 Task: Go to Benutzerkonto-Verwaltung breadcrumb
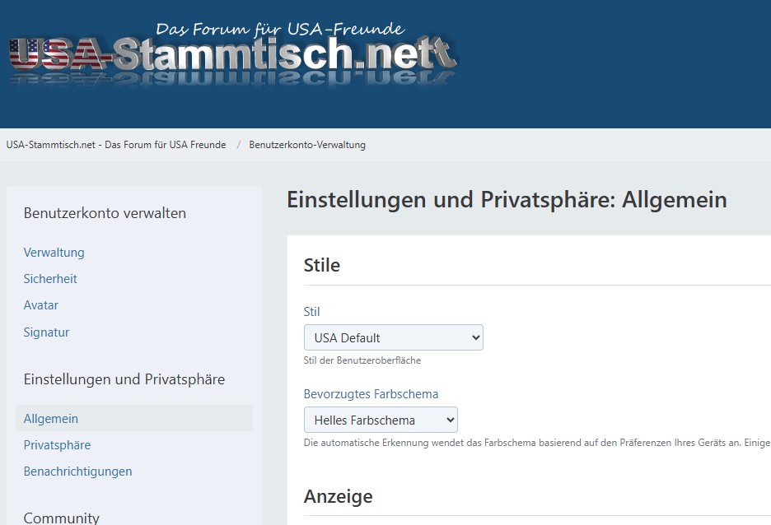click(x=307, y=145)
